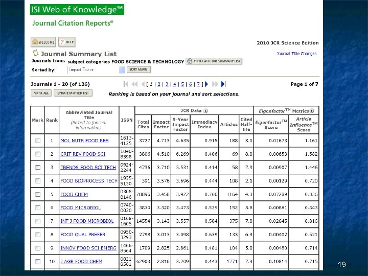Go to page 4 of results
The image size is (368, 276).
(x=175, y=84)
